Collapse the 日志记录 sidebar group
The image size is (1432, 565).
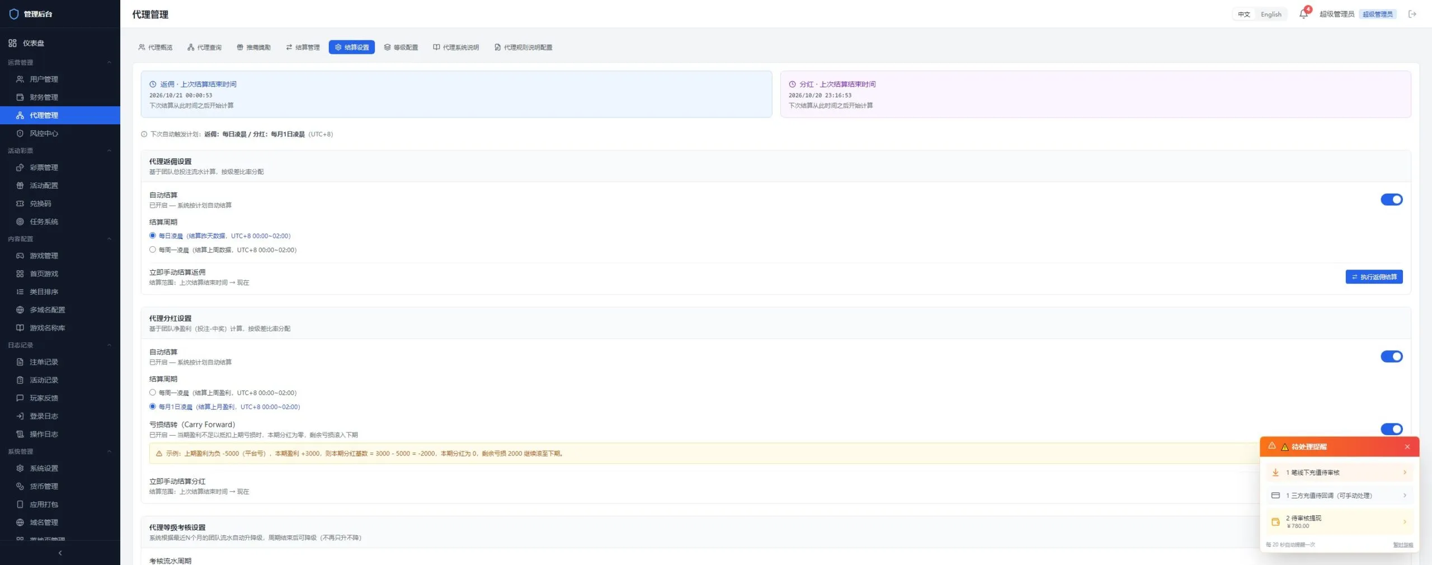pos(60,345)
